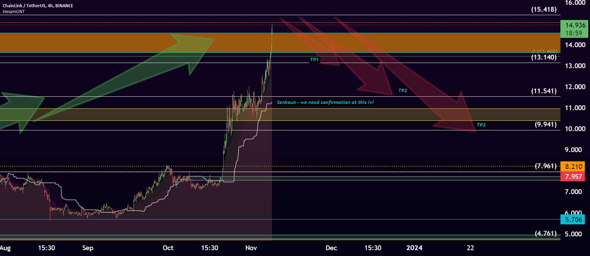
Task: Click the cyan 5.706 price tag
Action: click(573, 220)
